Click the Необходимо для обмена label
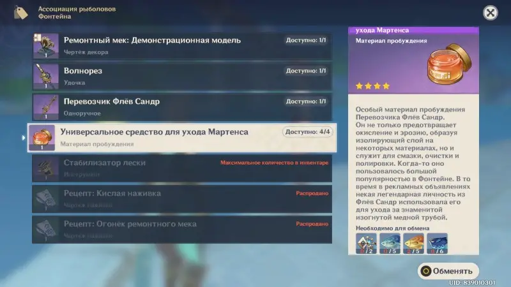This screenshot has height=287, width=511. [392, 228]
